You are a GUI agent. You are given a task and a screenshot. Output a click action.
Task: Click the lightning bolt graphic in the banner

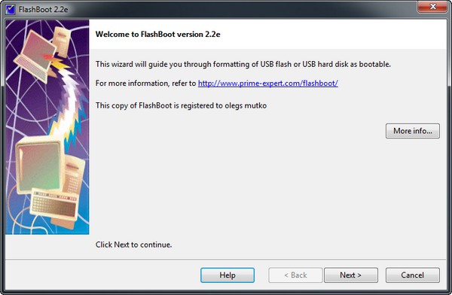tap(69, 107)
